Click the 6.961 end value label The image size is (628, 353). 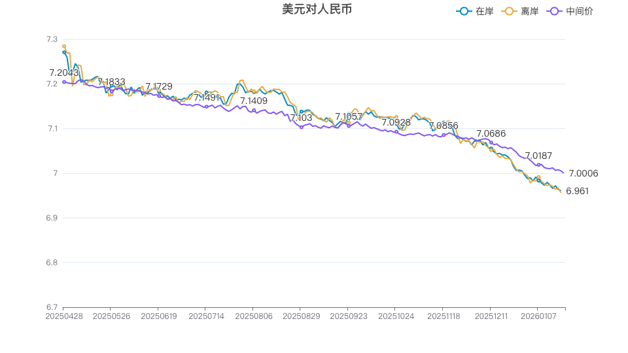[x=578, y=191]
